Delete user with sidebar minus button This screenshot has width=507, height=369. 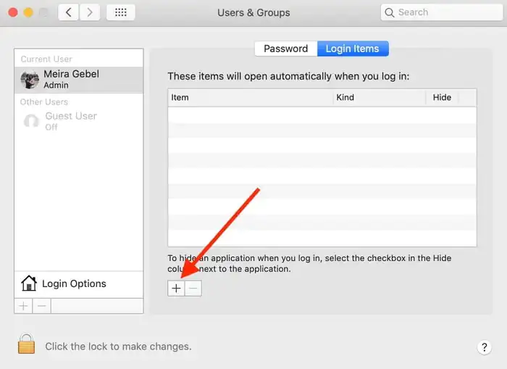[x=42, y=306]
